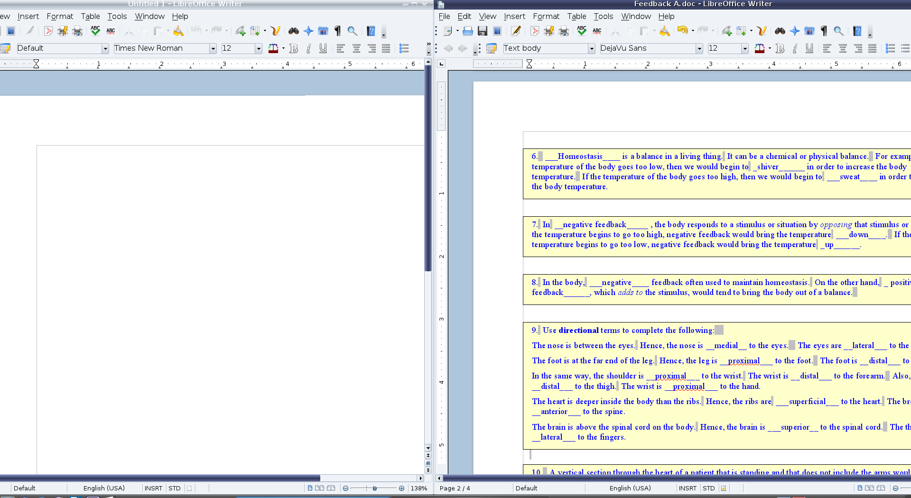Toggle Edit File mode in Feedback A window
The image size is (911, 498).
(x=516, y=31)
